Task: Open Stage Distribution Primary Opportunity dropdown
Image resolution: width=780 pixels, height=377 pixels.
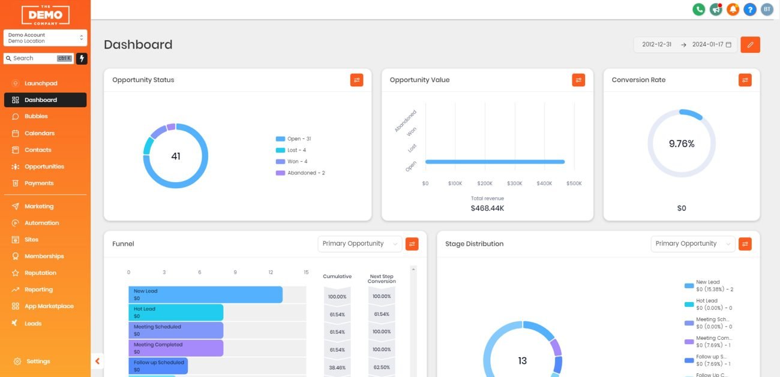Action: click(x=693, y=244)
